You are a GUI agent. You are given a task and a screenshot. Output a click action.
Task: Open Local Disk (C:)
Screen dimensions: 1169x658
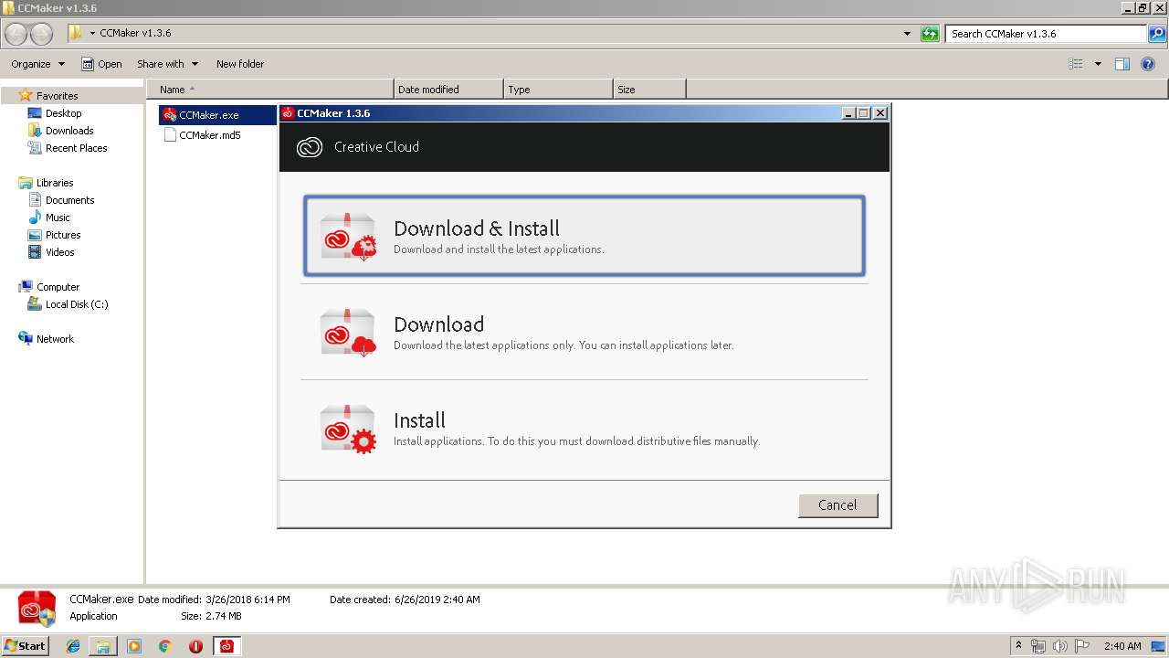[x=77, y=304]
